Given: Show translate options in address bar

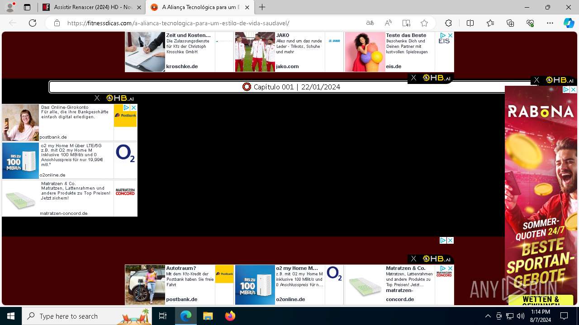Looking at the screenshot, I should point(370,23).
